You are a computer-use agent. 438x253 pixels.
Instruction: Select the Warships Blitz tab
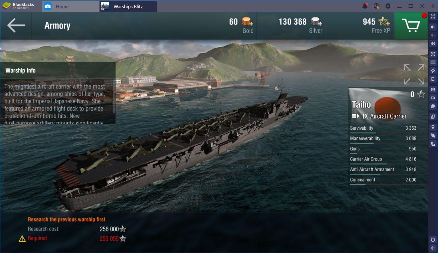coord(128,6)
